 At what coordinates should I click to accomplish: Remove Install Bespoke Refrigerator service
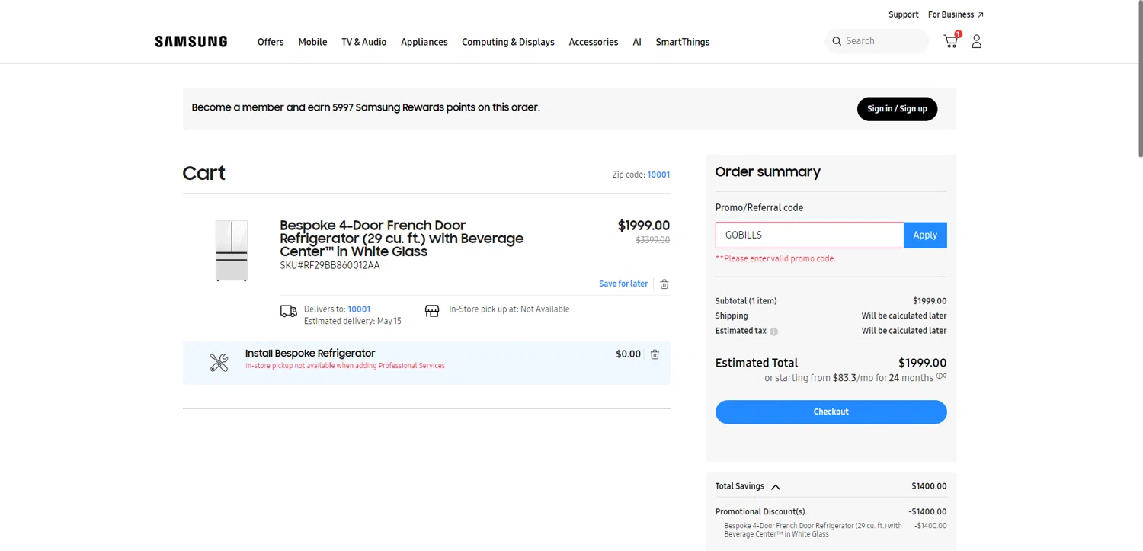click(x=655, y=354)
